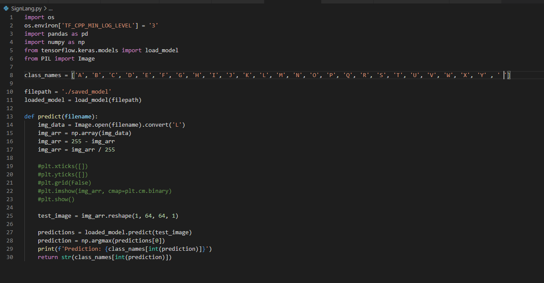Click the Python file icon in breadcrumb
This screenshot has width=544, height=283.
pos(6,8)
